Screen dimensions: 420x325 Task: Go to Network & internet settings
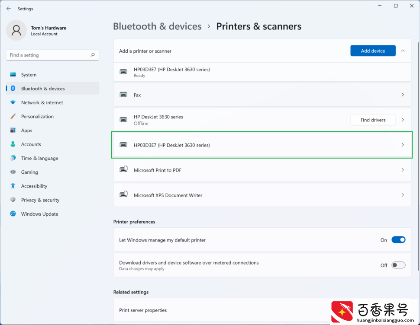tap(52, 102)
